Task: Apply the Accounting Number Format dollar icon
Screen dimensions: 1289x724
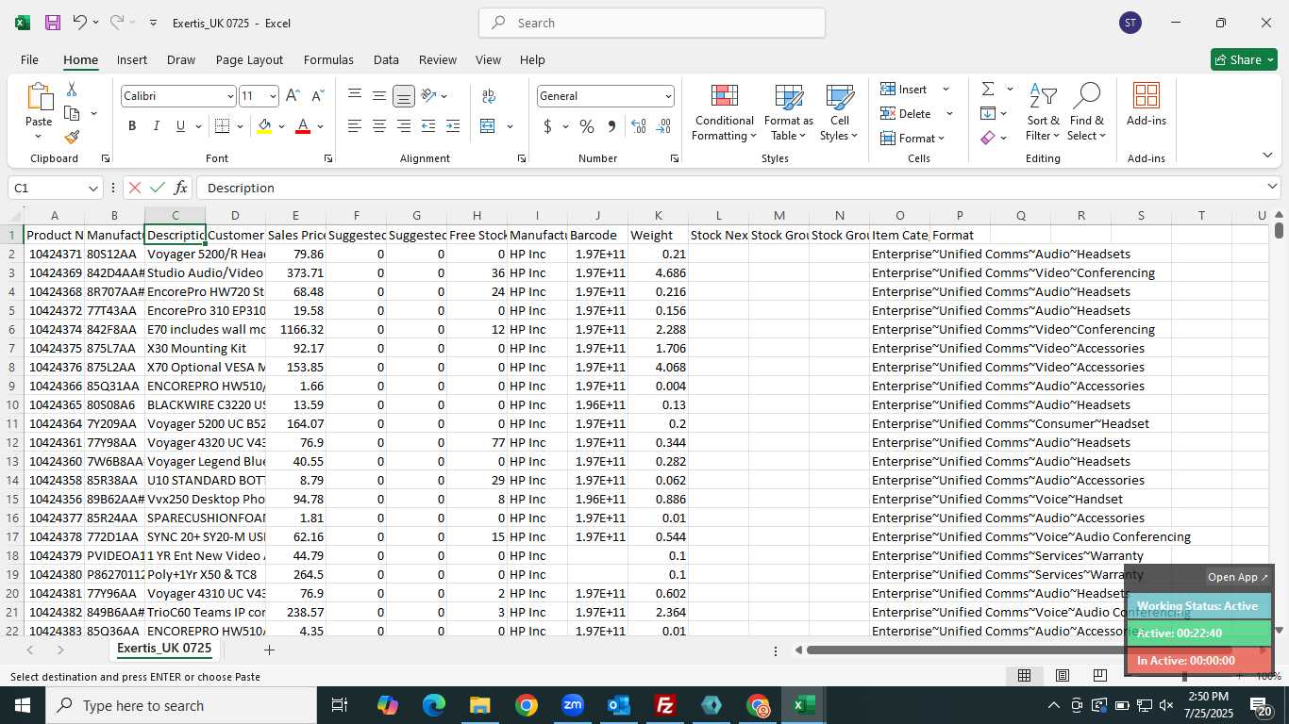Action: [547, 126]
